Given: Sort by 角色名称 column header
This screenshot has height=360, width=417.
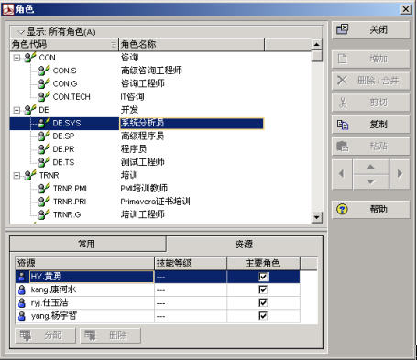Looking at the screenshot, I should point(192,45).
